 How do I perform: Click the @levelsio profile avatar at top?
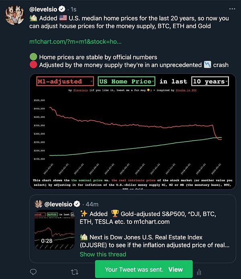click(15, 16)
